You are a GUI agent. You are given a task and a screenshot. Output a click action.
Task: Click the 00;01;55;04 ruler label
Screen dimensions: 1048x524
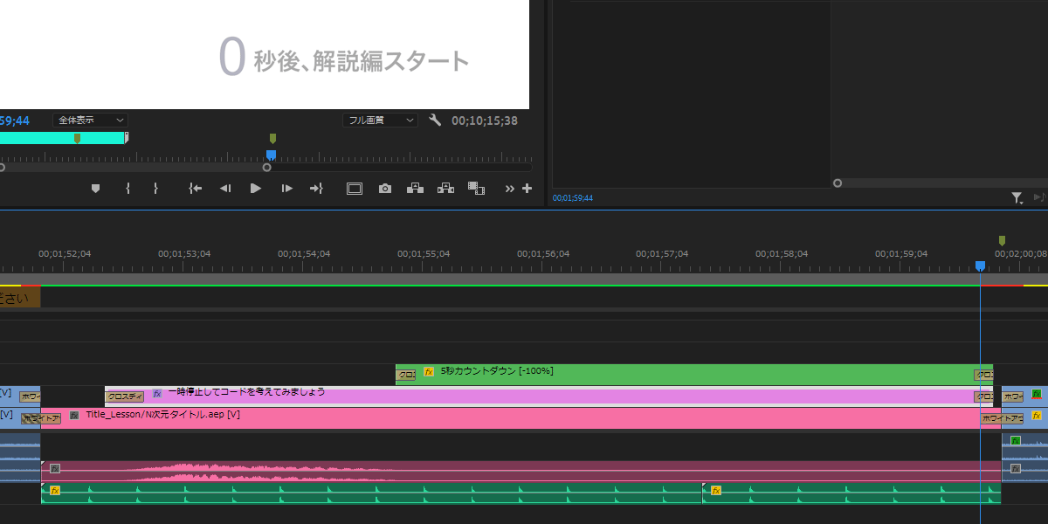click(x=424, y=254)
